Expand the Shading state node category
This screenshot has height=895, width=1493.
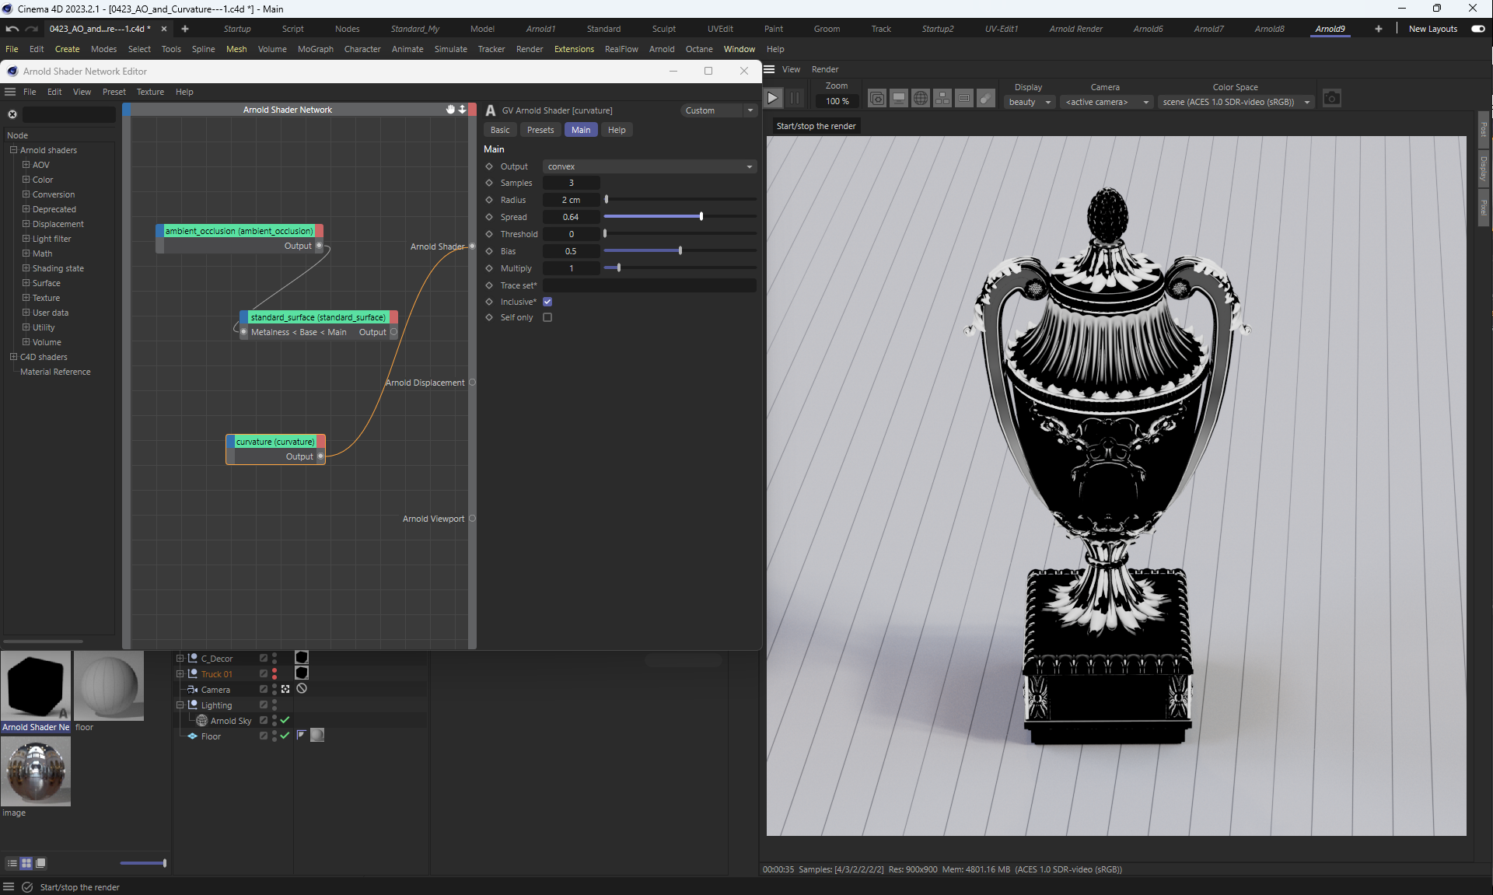(26, 268)
